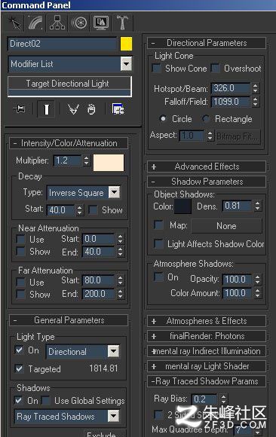This screenshot has height=437, width=276.
Task: Click Make Unique icon
Action: click(x=73, y=109)
